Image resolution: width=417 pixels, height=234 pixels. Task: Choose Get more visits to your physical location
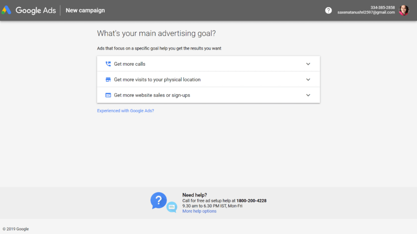pyautogui.click(x=157, y=80)
